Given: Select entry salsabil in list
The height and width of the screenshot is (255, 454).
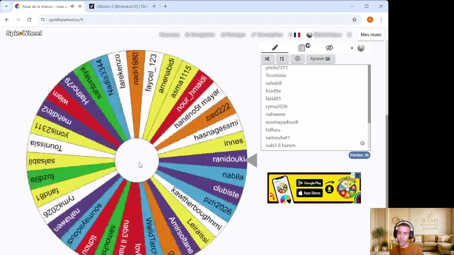Looking at the screenshot, I should [273, 83].
